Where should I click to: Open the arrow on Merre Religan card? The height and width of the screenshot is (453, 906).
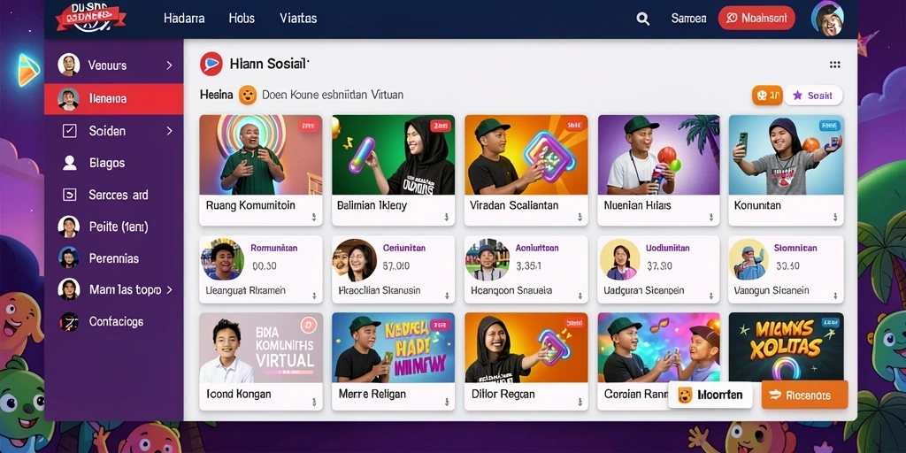[447, 401]
